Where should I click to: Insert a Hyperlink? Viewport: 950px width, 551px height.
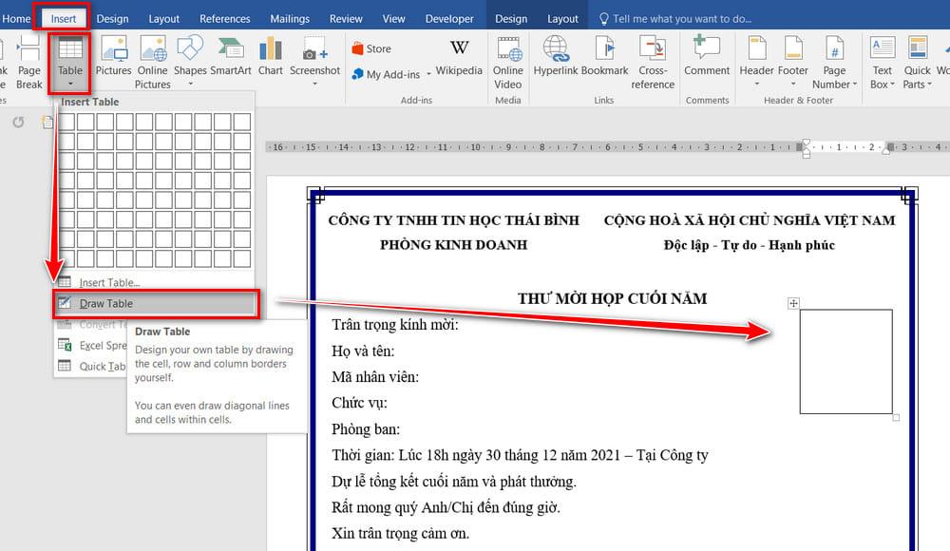(556, 56)
